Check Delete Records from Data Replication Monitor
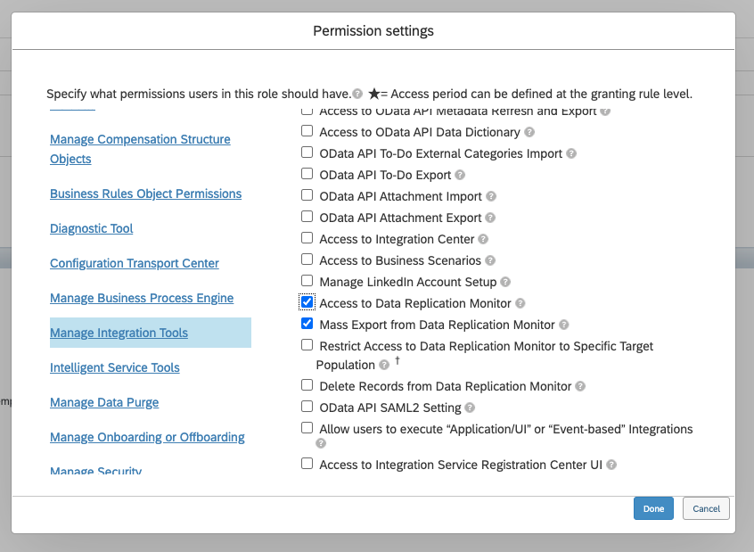The height and width of the screenshot is (552, 754). point(307,386)
